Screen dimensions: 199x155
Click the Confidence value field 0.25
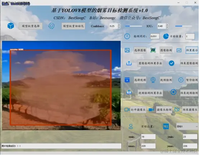[x=114, y=26]
